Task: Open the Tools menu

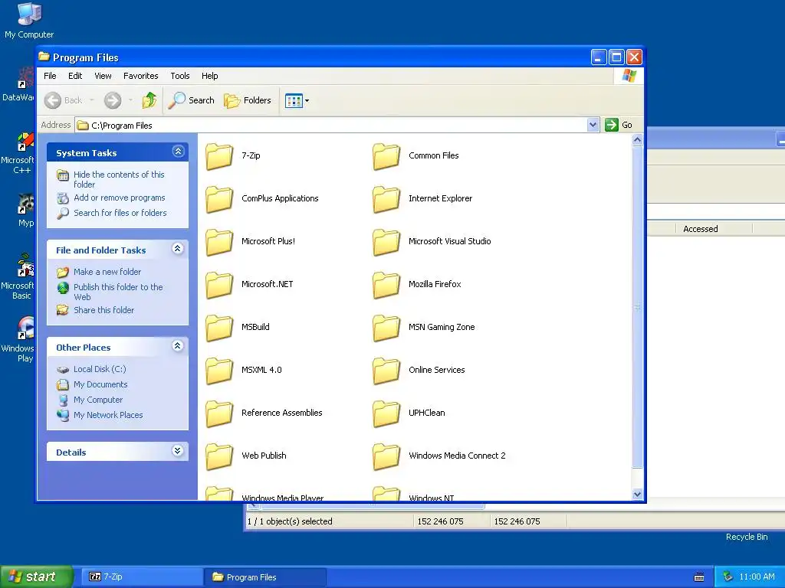Action: 179,76
